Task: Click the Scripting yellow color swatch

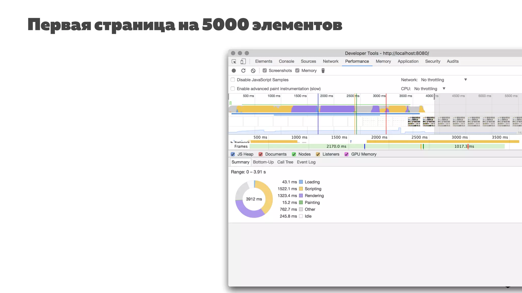Action: [x=301, y=189]
